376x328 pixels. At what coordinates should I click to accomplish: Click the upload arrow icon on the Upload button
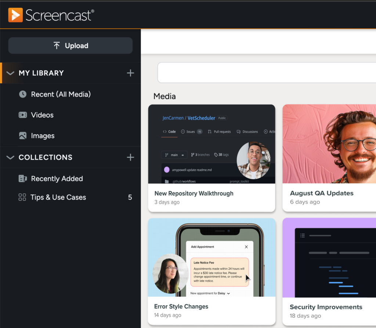click(57, 45)
